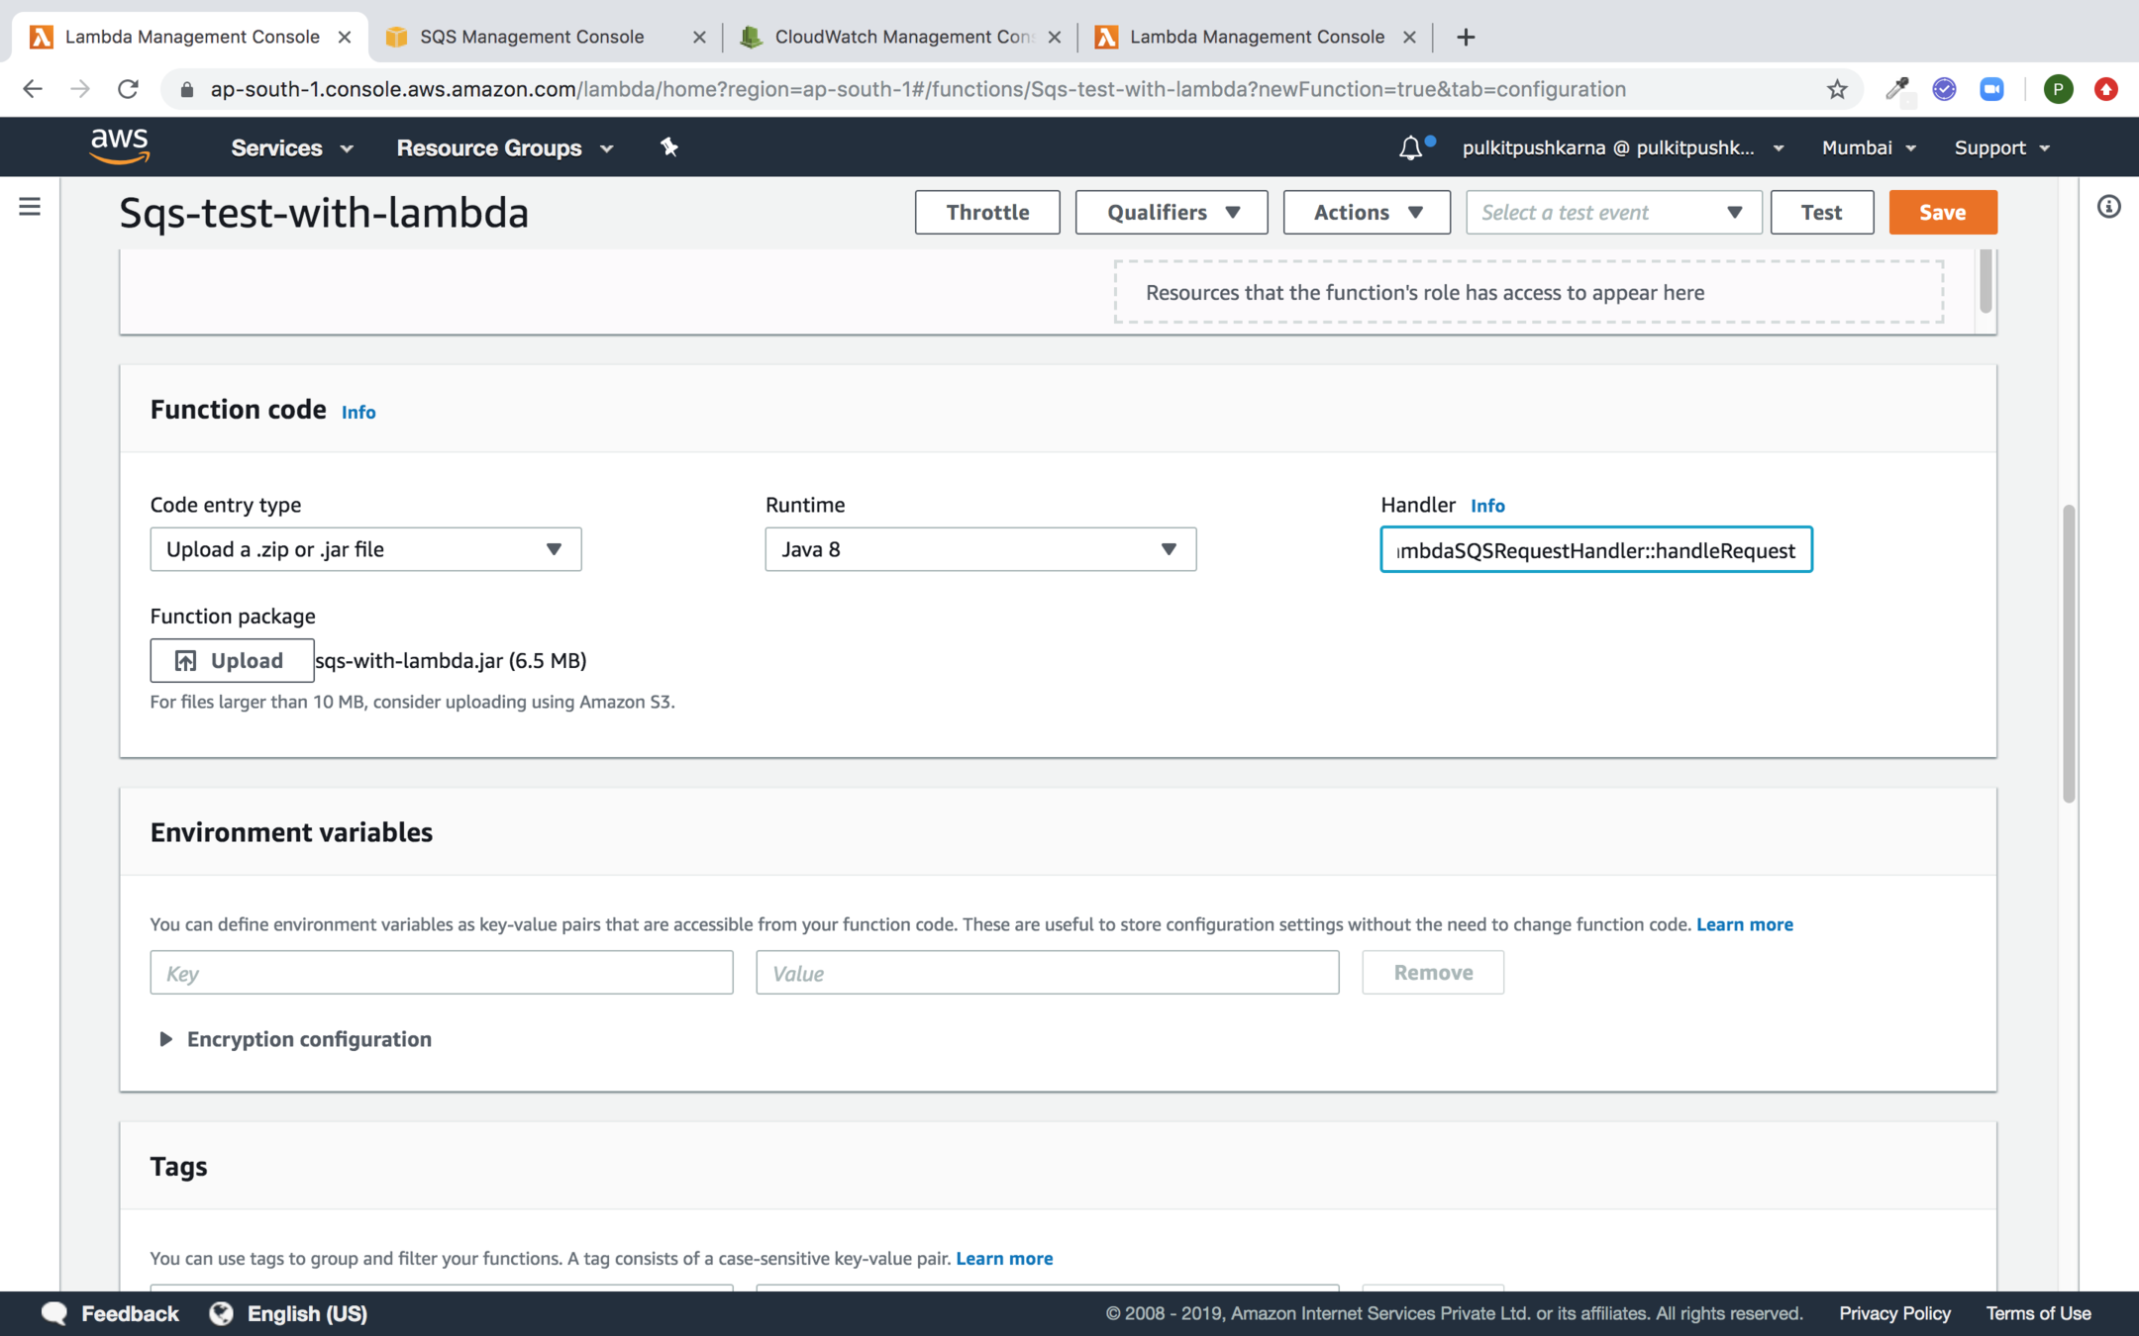
Task: Open the Runtime Java 8 dropdown
Action: (x=980, y=549)
